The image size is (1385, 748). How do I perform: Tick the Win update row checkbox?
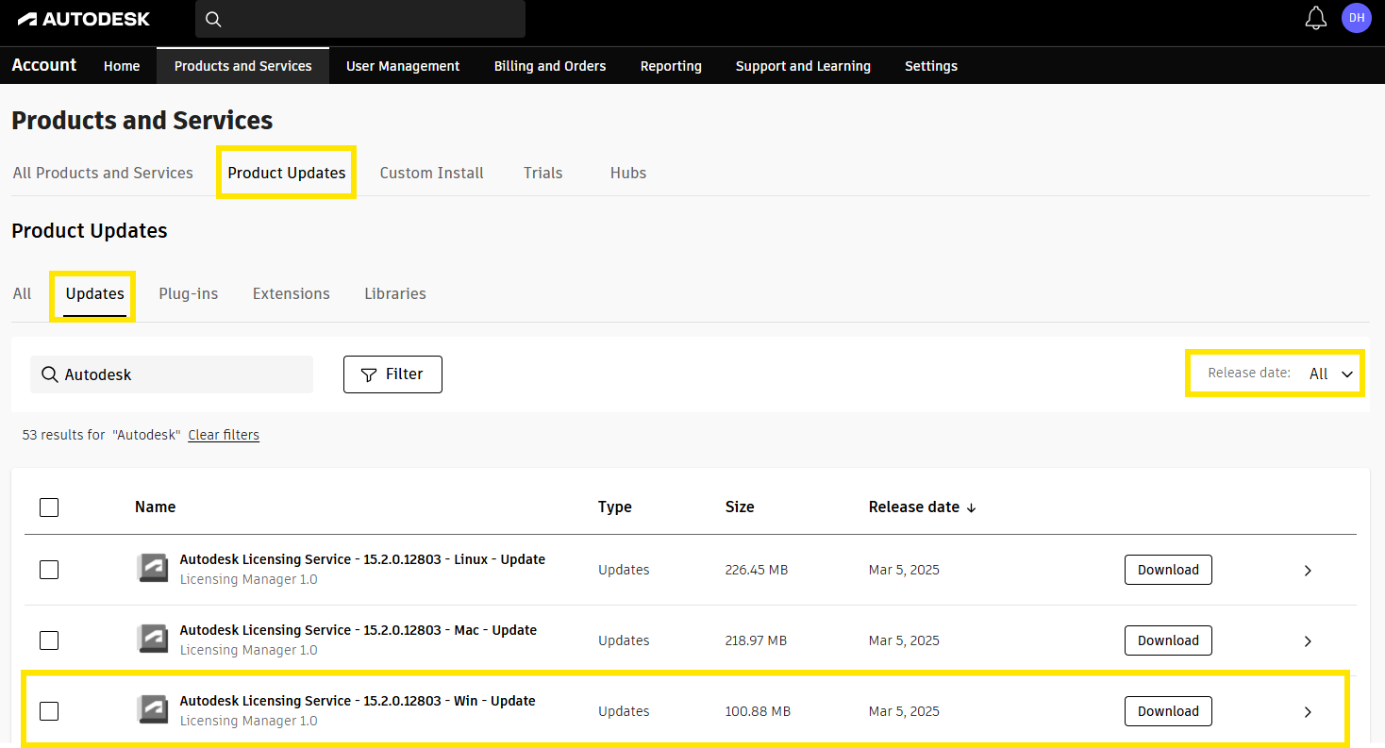(49, 711)
